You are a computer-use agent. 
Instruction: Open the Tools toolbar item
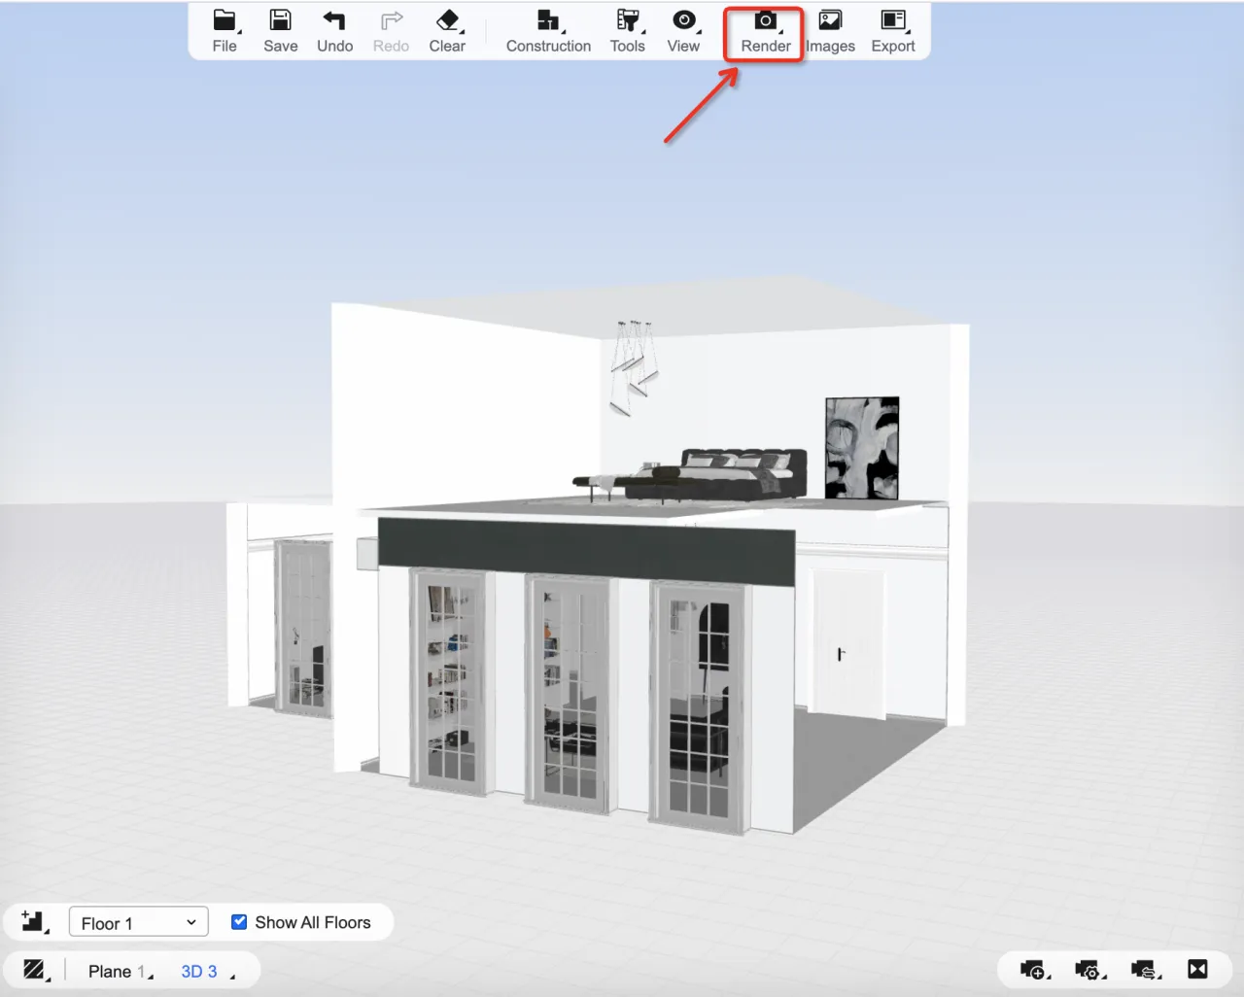pos(628,31)
